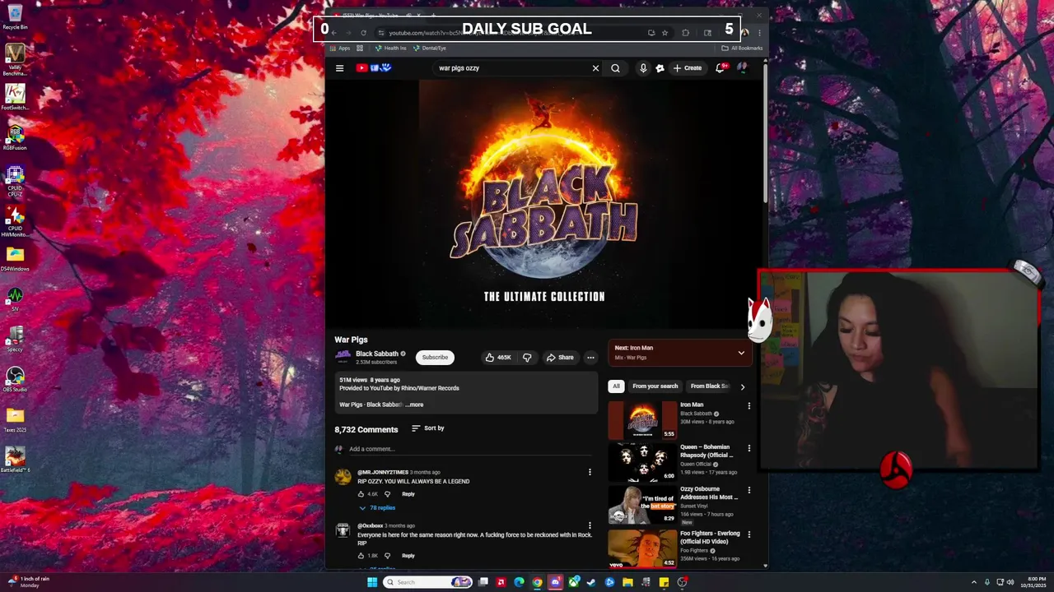
Task: Reply to the RIP OZZY comment
Action: point(408,494)
